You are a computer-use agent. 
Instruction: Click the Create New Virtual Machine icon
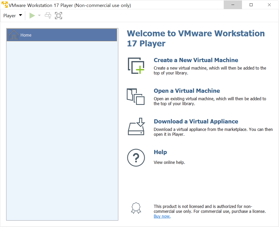[x=136, y=66]
